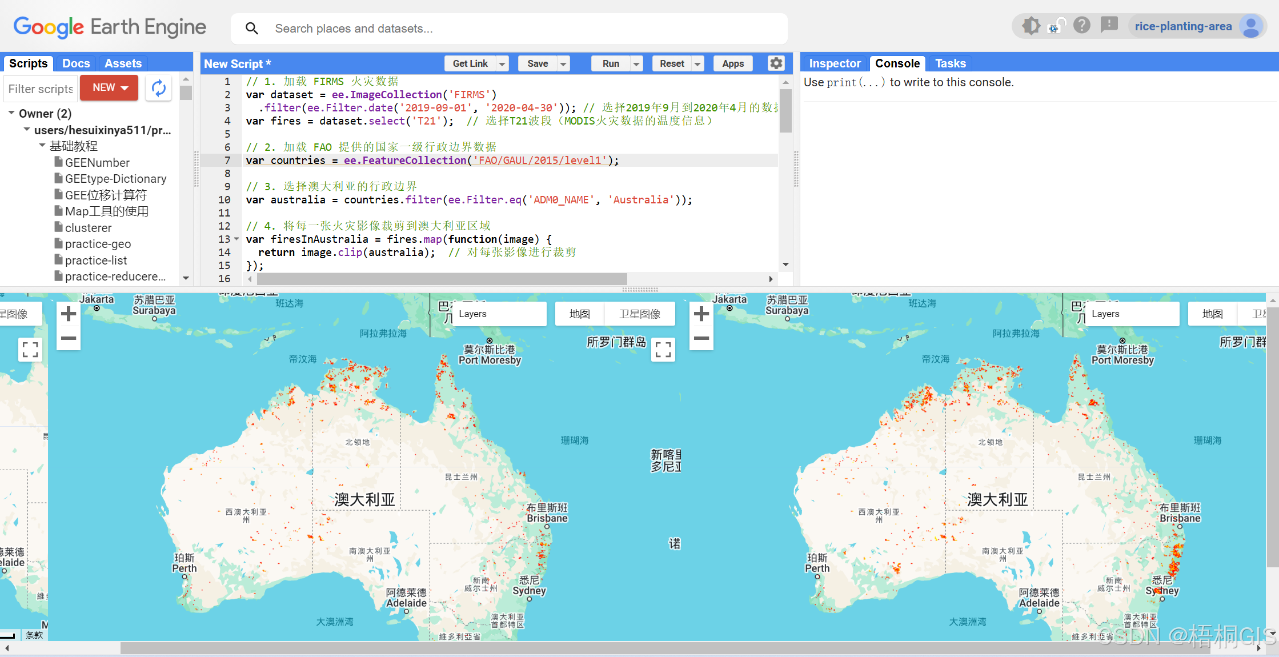Screen dimensions: 1279x657
Task: Refresh the scripts list with reload icon
Action: pyautogui.click(x=159, y=88)
